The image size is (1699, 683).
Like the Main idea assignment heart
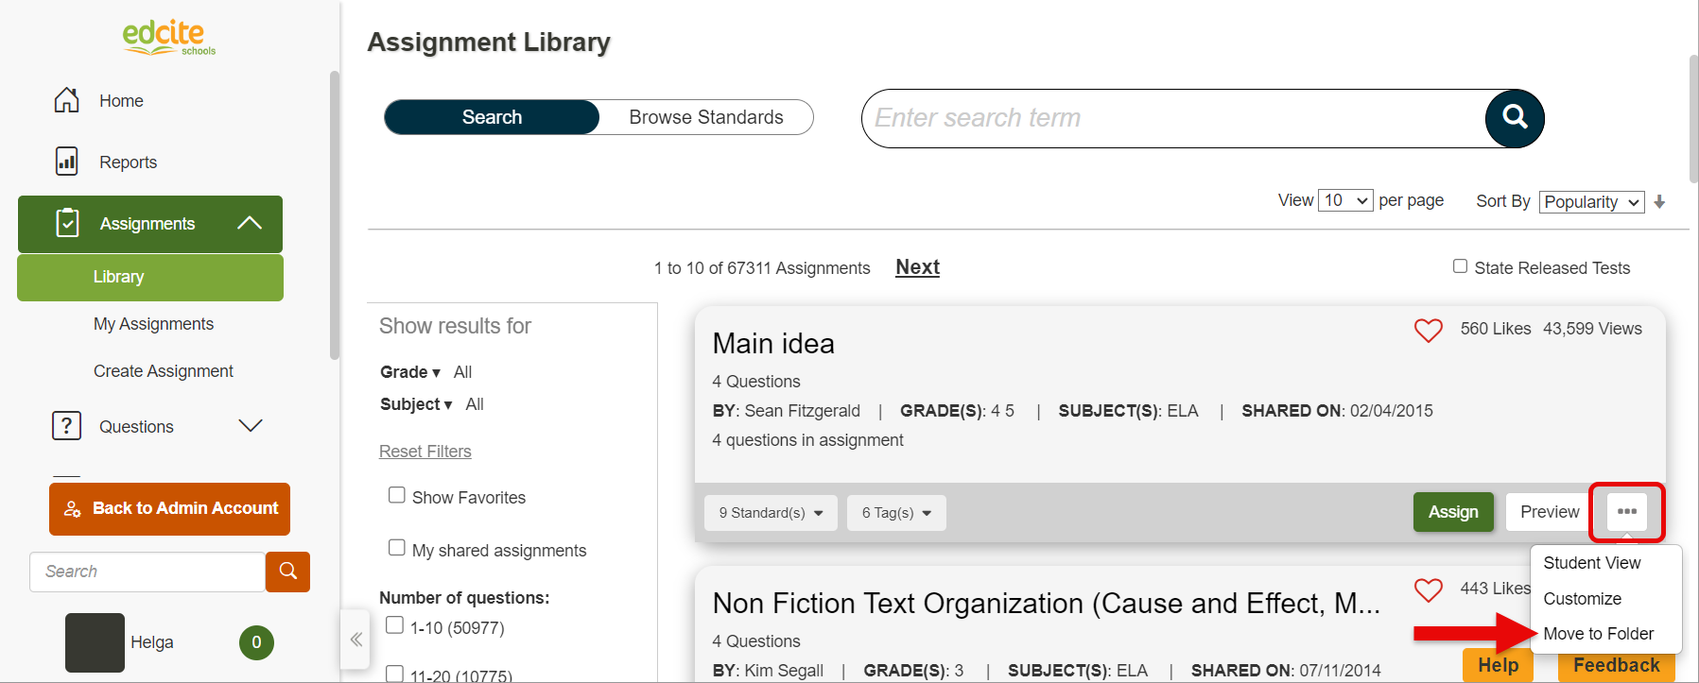(1428, 330)
